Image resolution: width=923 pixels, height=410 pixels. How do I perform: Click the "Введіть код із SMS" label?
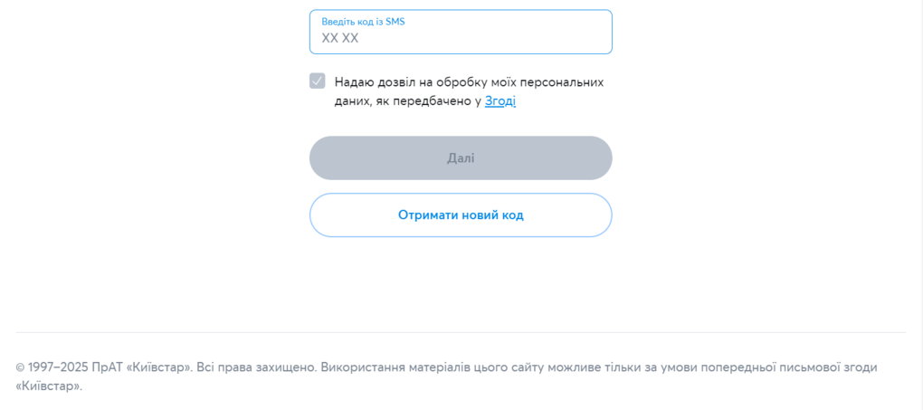pyautogui.click(x=363, y=22)
